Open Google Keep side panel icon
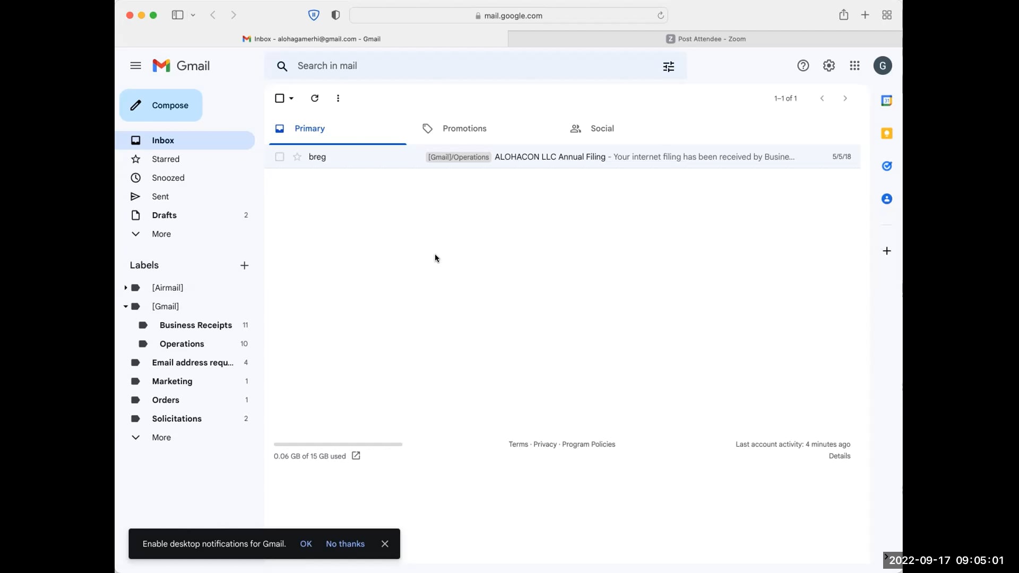1019x573 pixels. coord(886,133)
